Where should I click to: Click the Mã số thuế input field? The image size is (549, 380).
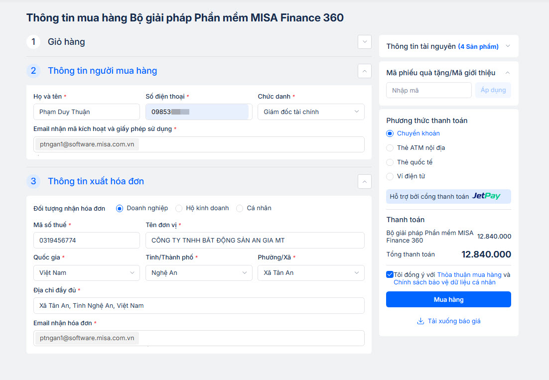coord(87,241)
